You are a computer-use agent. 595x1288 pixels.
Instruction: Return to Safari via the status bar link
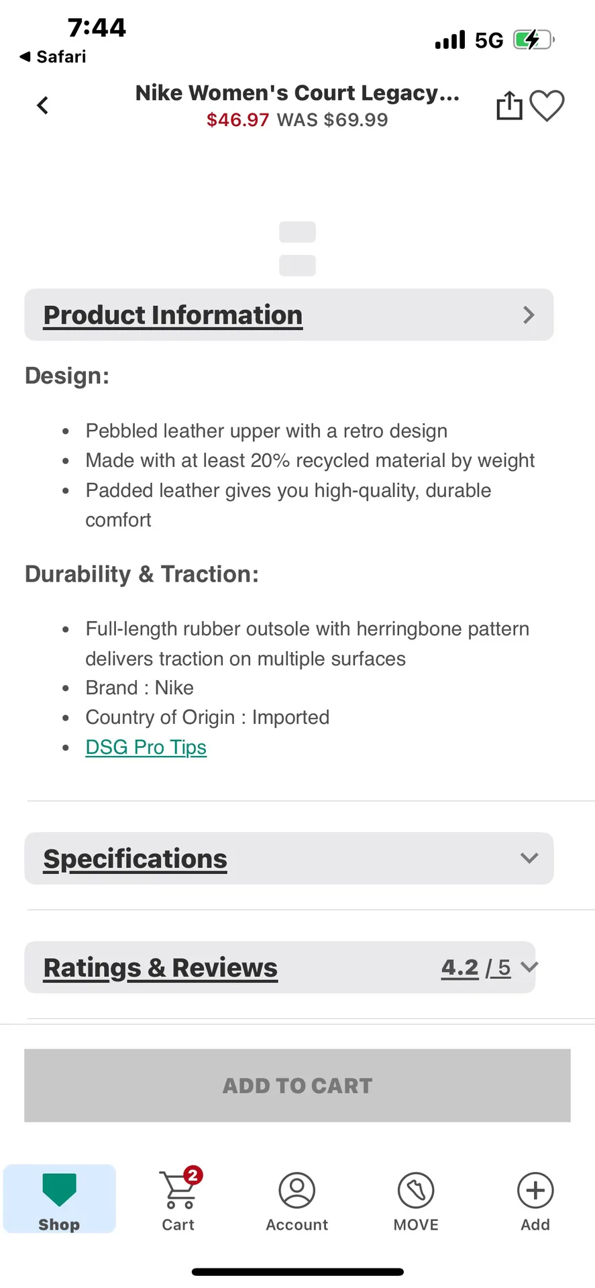[54, 57]
